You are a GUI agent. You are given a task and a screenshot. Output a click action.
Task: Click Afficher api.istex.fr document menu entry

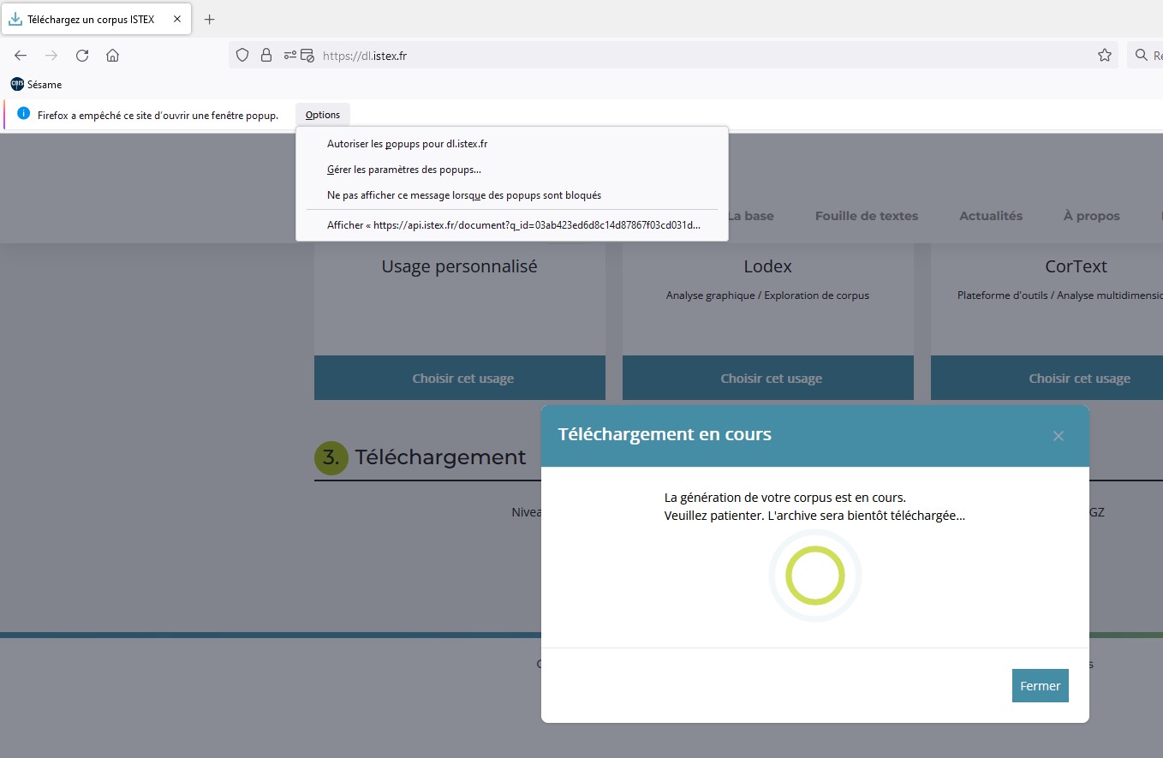click(x=513, y=225)
